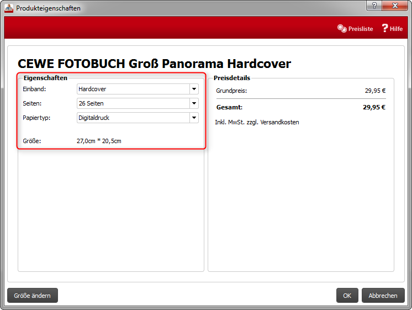Viewport: 412px width, 310px height.
Task: Click the 26 Seiten combo box field
Action: click(x=138, y=103)
